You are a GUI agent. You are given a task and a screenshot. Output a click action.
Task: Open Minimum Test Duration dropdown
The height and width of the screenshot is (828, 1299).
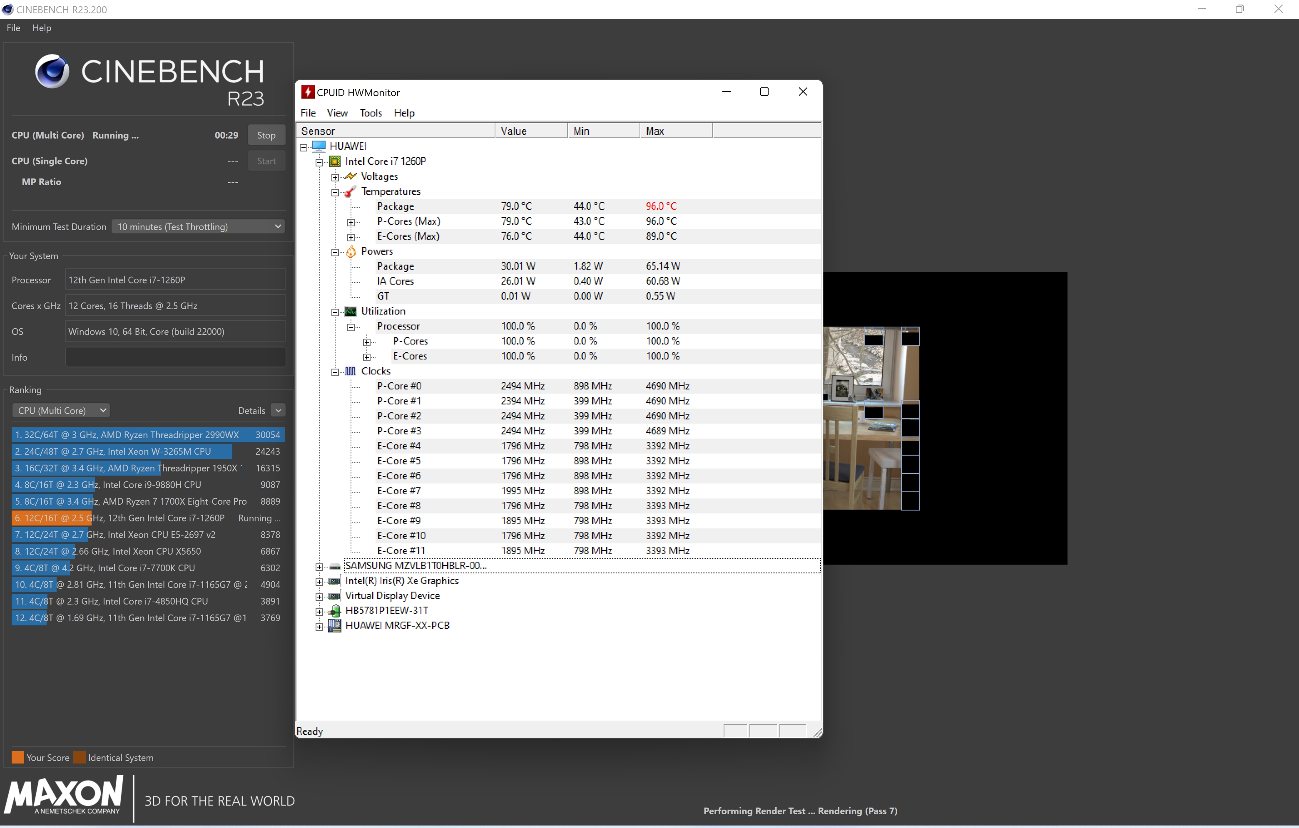[x=198, y=226]
